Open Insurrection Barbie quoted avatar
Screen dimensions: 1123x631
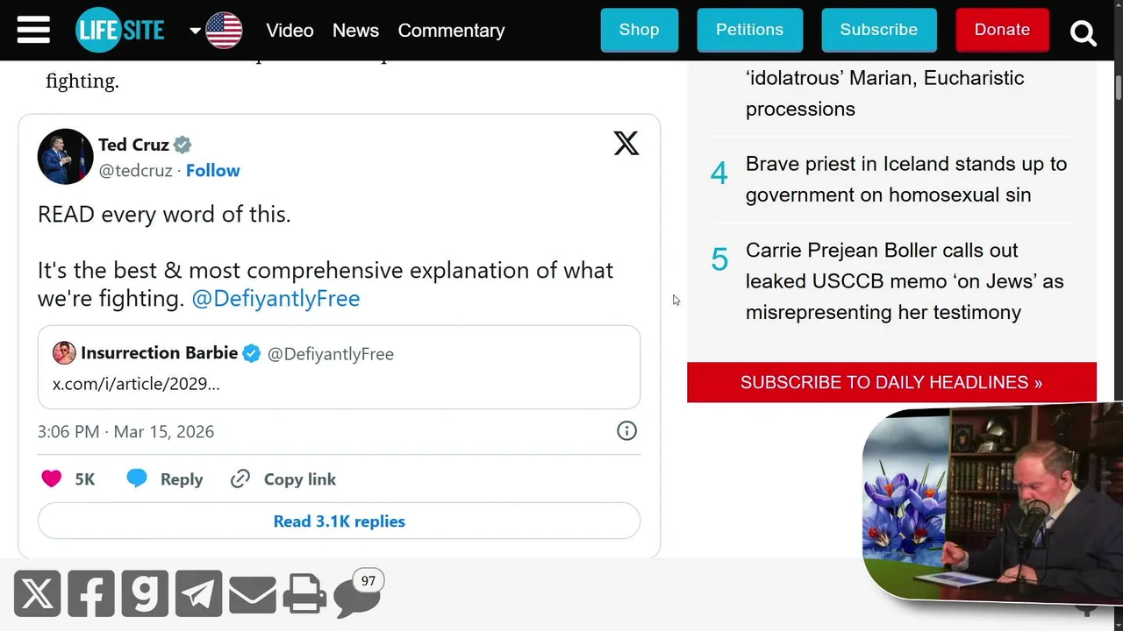[x=64, y=353]
